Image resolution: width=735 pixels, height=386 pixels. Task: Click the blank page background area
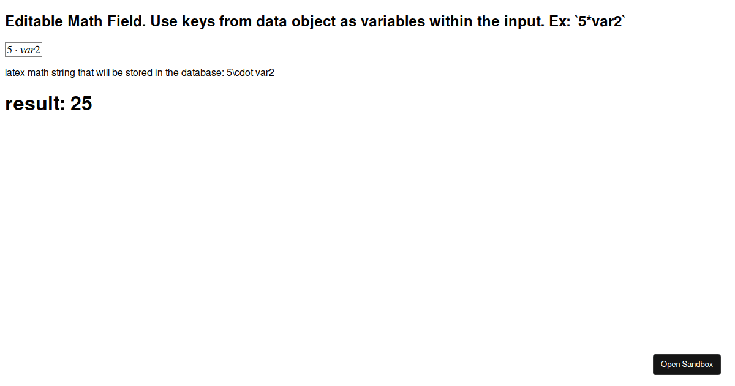[367, 233]
